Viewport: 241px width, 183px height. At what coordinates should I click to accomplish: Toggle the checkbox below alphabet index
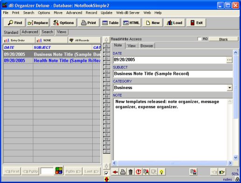[106, 173]
